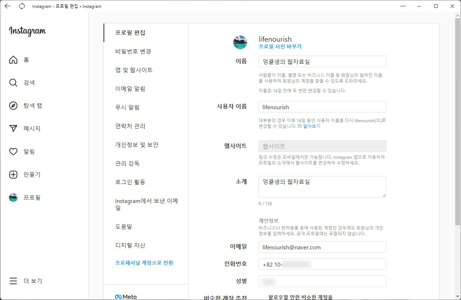461x300 pixels.
Task: Open 관리 감독 settings tab
Action: click(x=146, y=163)
